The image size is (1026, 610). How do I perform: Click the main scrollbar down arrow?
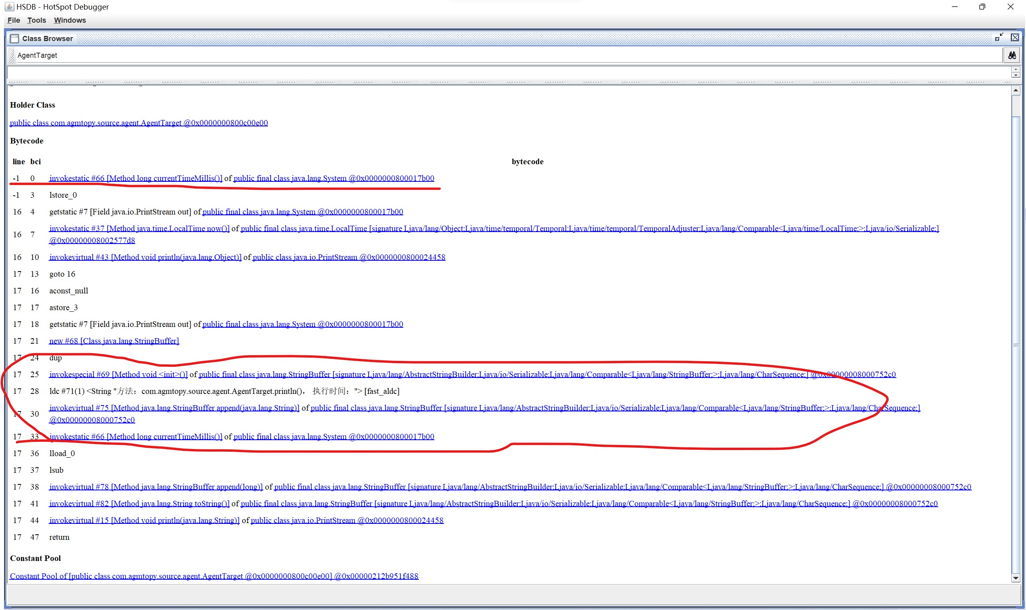[x=1015, y=578]
